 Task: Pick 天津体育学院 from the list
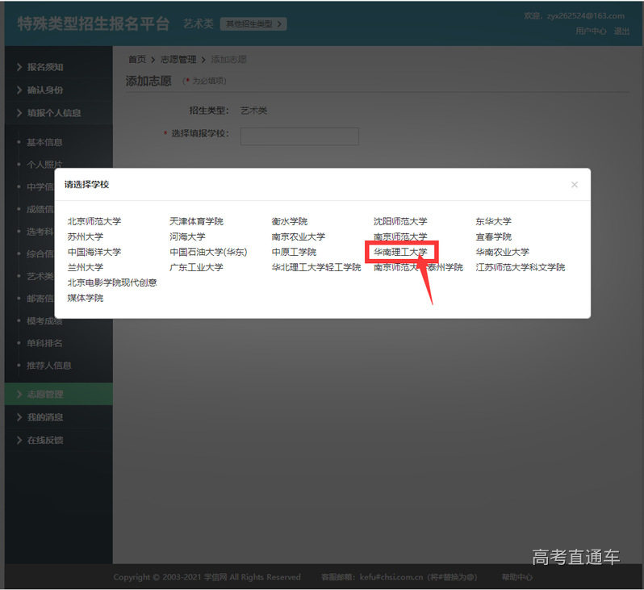pos(196,221)
